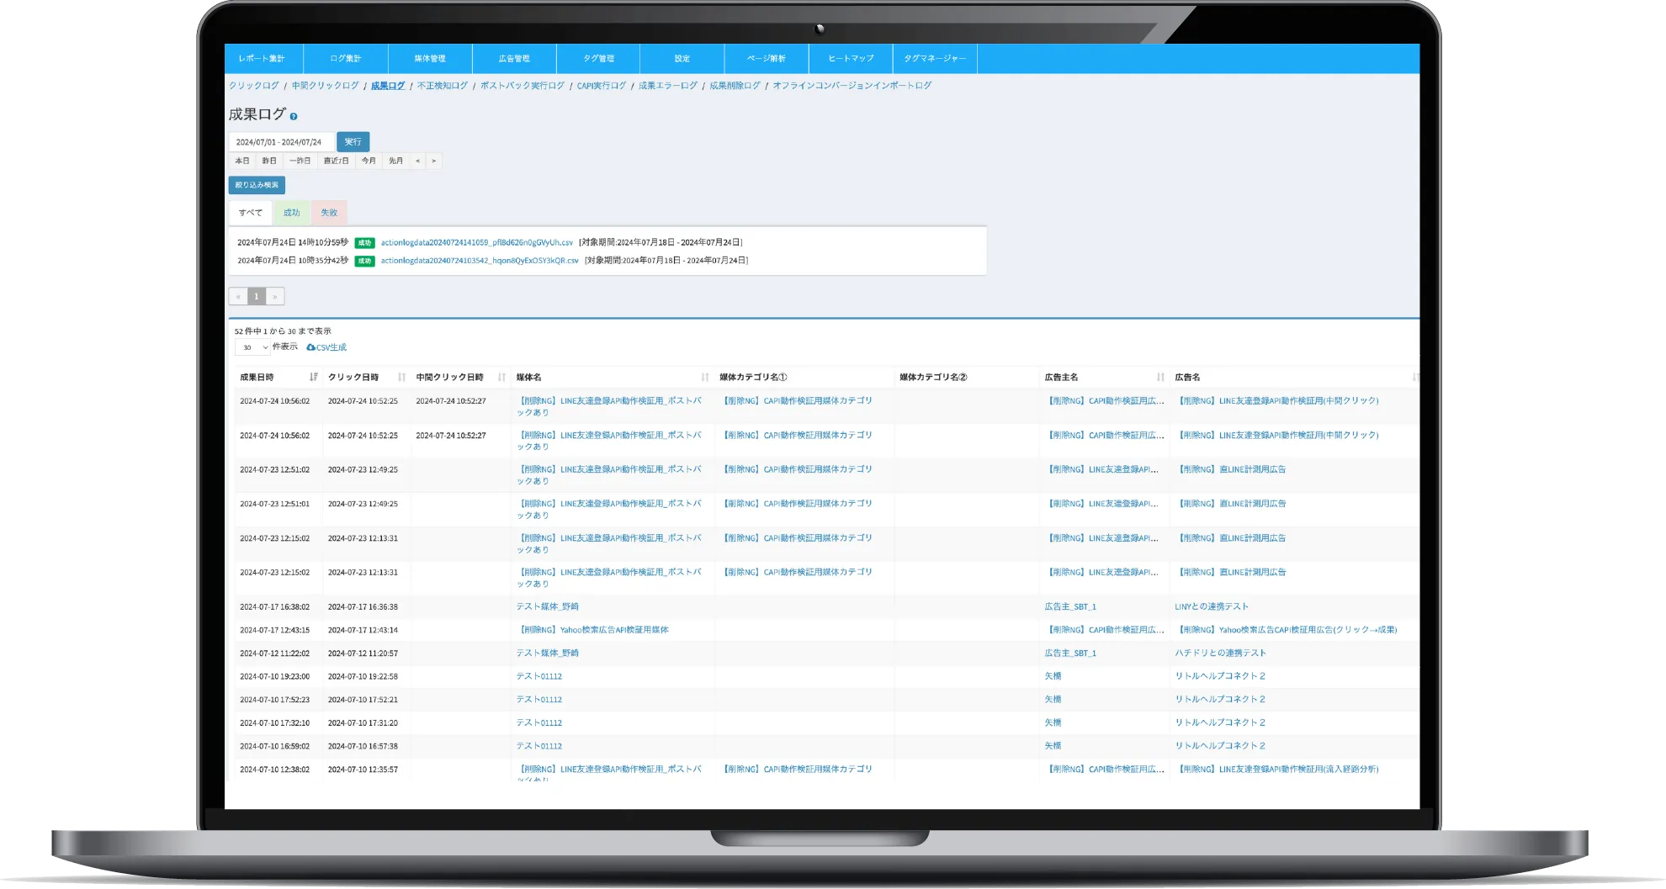Download the actionlogdata20240724141059 CSV file link
1666x889 pixels.
click(x=476, y=242)
